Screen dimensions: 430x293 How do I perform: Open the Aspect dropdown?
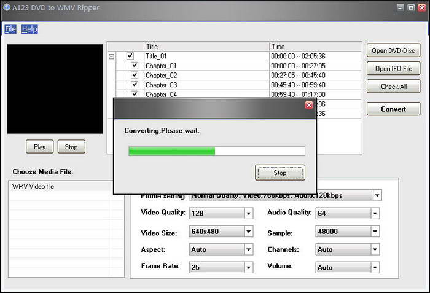pos(248,249)
